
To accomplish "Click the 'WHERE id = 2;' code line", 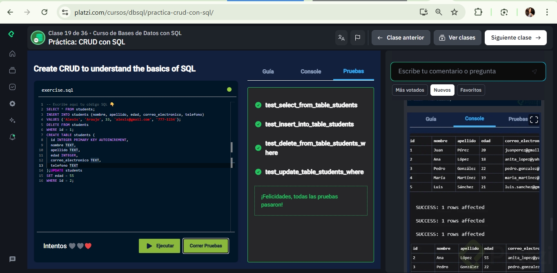I will pyautogui.click(x=60, y=181).
